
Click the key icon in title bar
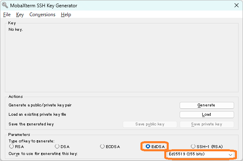(5, 5)
